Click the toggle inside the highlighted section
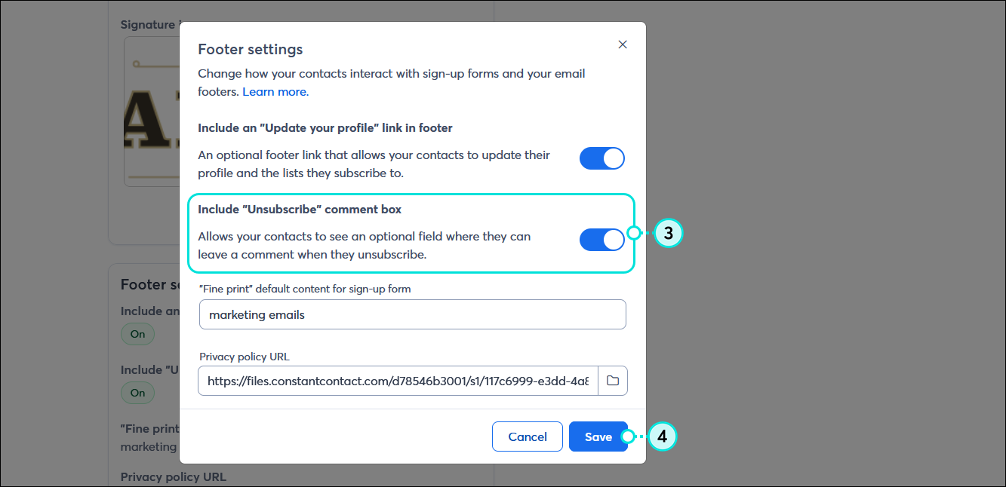The height and width of the screenshot is (487, 1006). coord(601,239)
